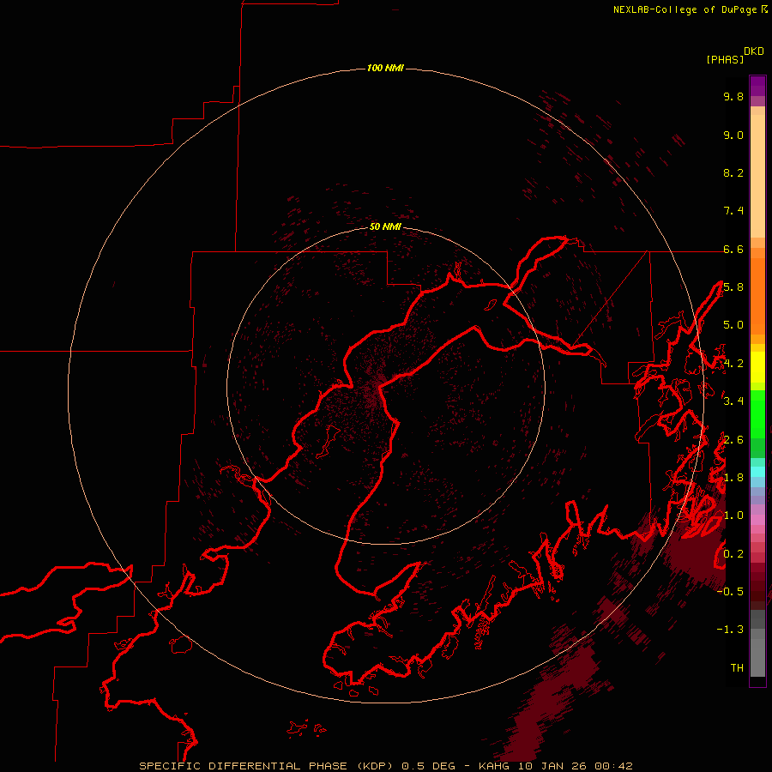Click the NEXLAB-College of DuPage header text
The image size is (772, 772).
(x=685, y=9)
